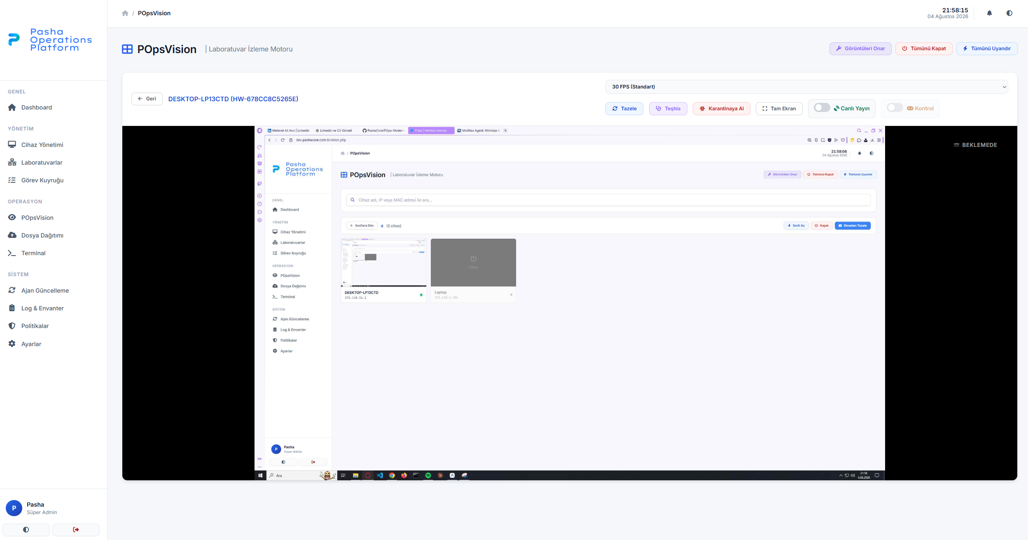Click Sınıfı Aç in the streamed page

(796, 226)
